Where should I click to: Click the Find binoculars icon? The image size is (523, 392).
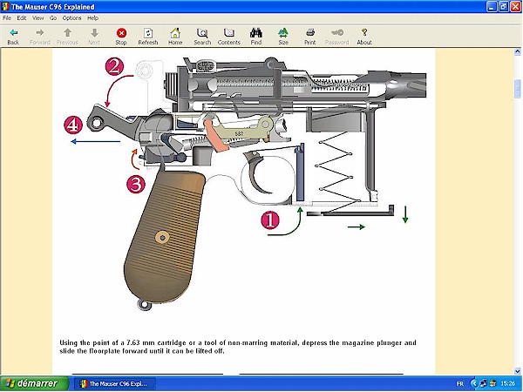(x=255, y=33)
